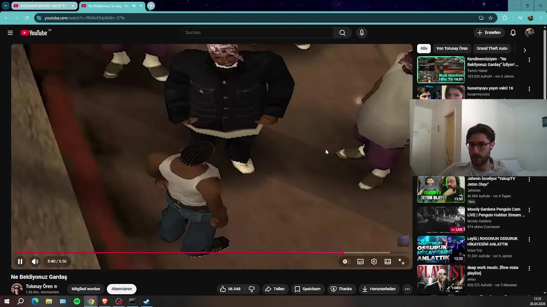Bookmark this page with the star
The height and width of the screenshot is (307, 547).
tap(491, 18)
